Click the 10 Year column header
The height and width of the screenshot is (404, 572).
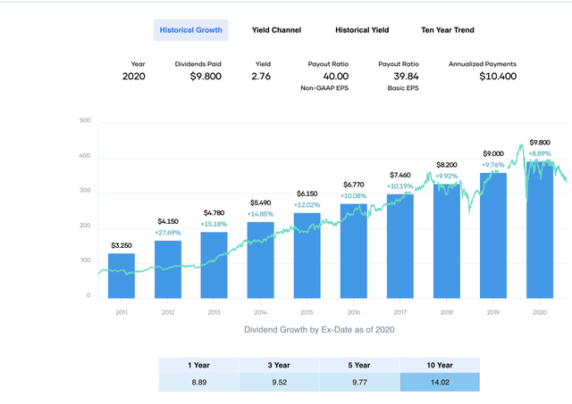440,365
